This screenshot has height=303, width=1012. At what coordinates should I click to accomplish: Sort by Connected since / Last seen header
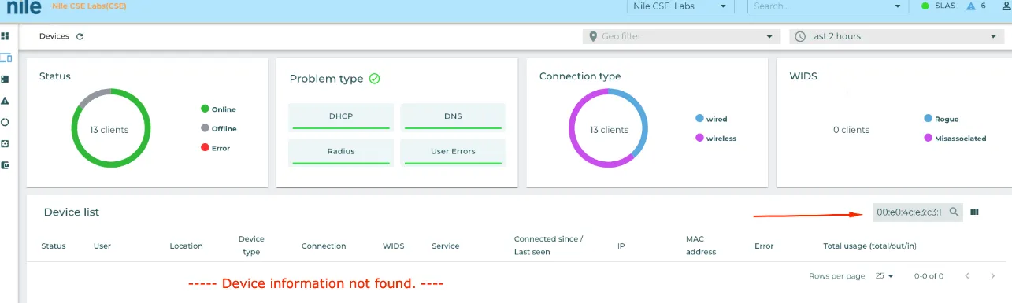(548, 246)
